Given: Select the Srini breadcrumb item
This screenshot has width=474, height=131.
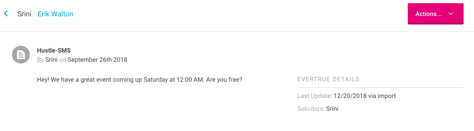Looking at the screenshot, I should [x=25, y=14].
